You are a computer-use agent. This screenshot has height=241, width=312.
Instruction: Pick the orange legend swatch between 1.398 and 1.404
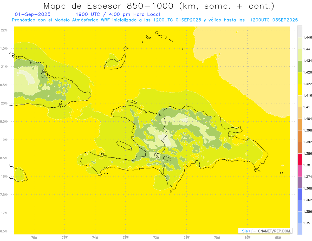click(x=300, y=124)
